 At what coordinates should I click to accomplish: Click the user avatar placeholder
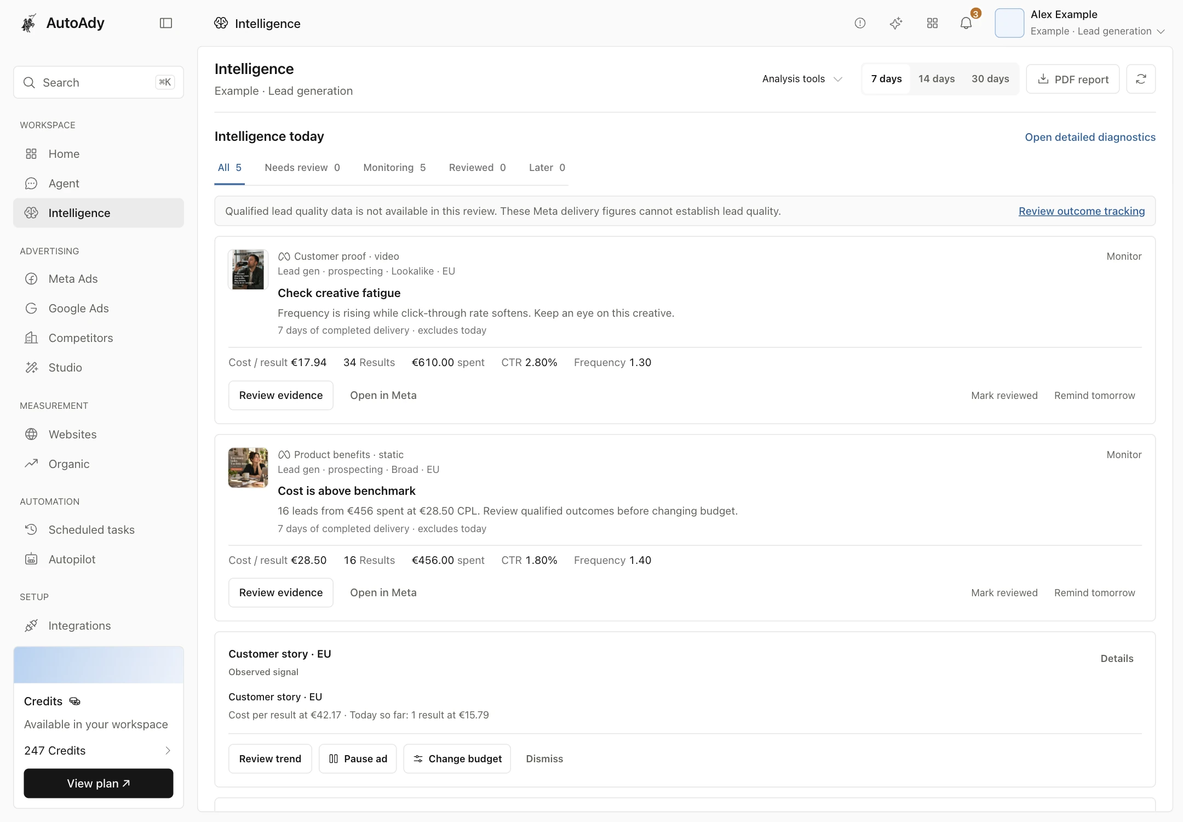1009,23
